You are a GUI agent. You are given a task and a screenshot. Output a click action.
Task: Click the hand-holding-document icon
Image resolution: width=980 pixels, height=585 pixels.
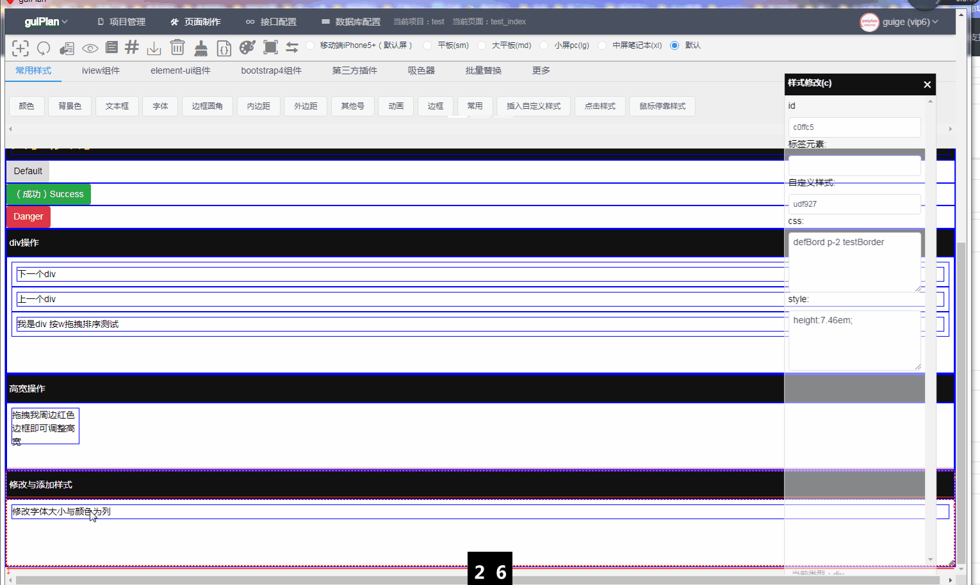(67, 48)
